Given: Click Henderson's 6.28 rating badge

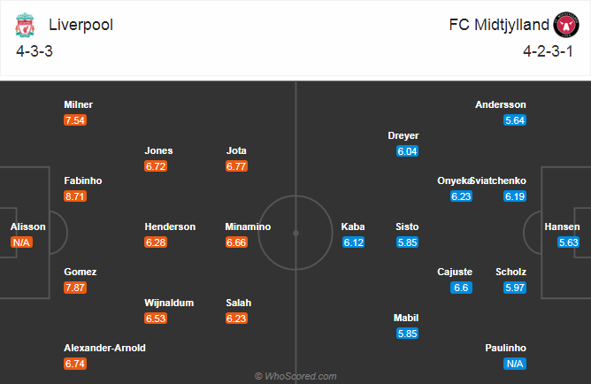Looking at the screenshot, I should coord(157,242).
